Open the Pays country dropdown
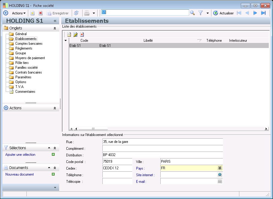This screenshot has height=199, width=273. point(220,168)
